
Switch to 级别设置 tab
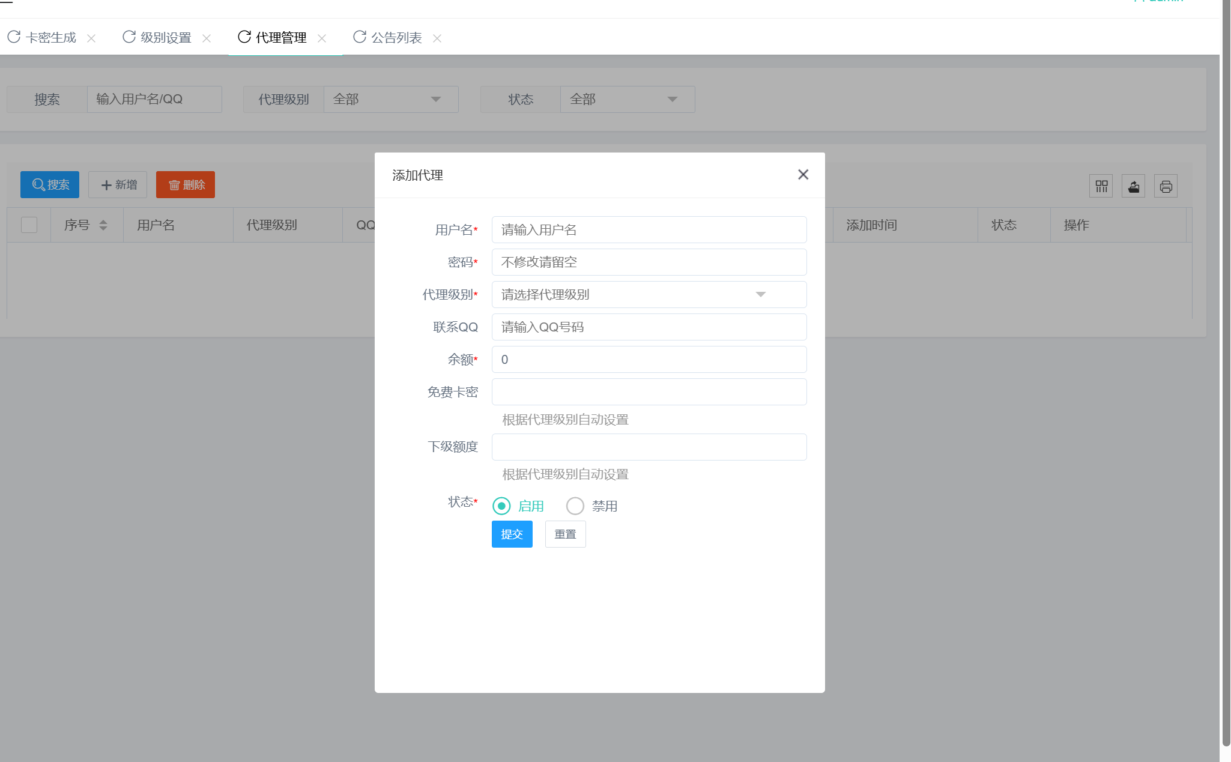point(166,38)
